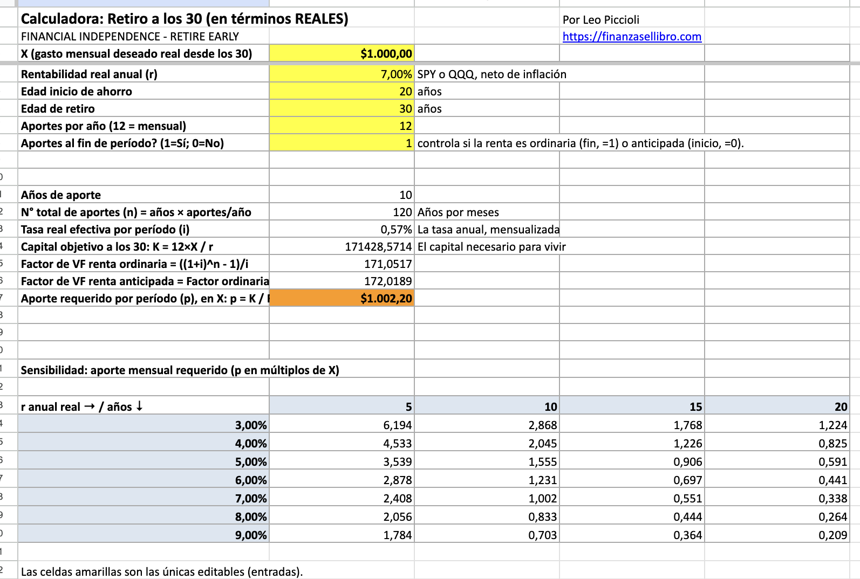This screenshot has width=860, height=579.
Task: Select the sensitivity value 0,441
Action: coord(777,479)
